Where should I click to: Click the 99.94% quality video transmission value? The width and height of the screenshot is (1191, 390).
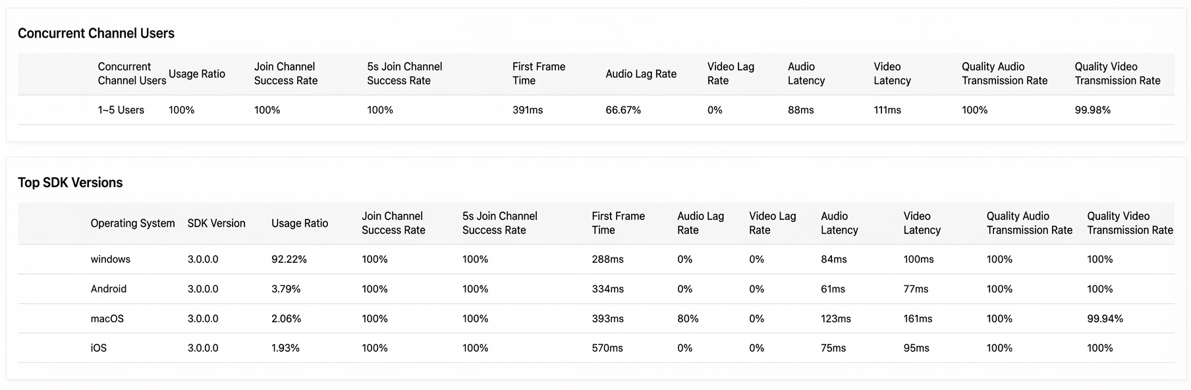[x=1105, y=318]
